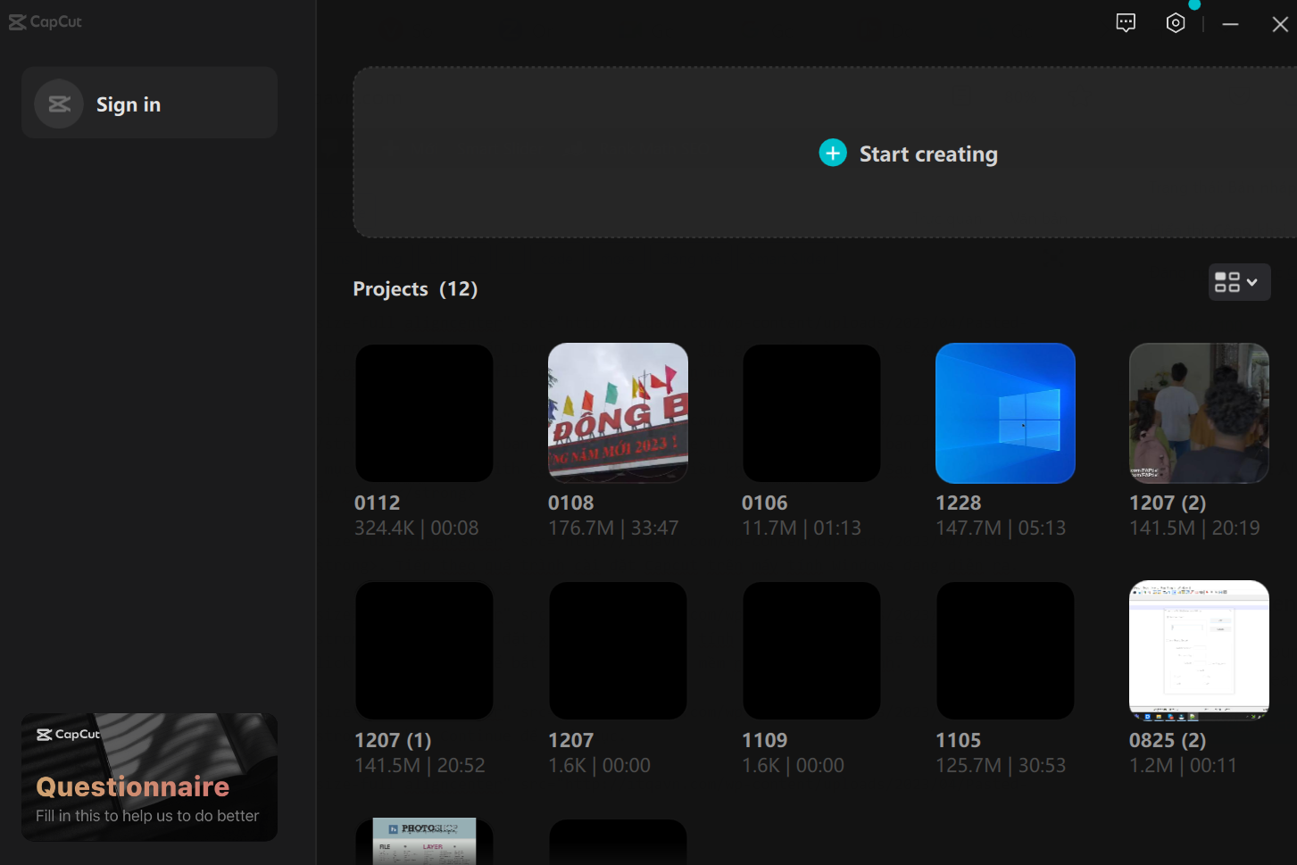Click the project name 0106

click(x=764, y=503)
